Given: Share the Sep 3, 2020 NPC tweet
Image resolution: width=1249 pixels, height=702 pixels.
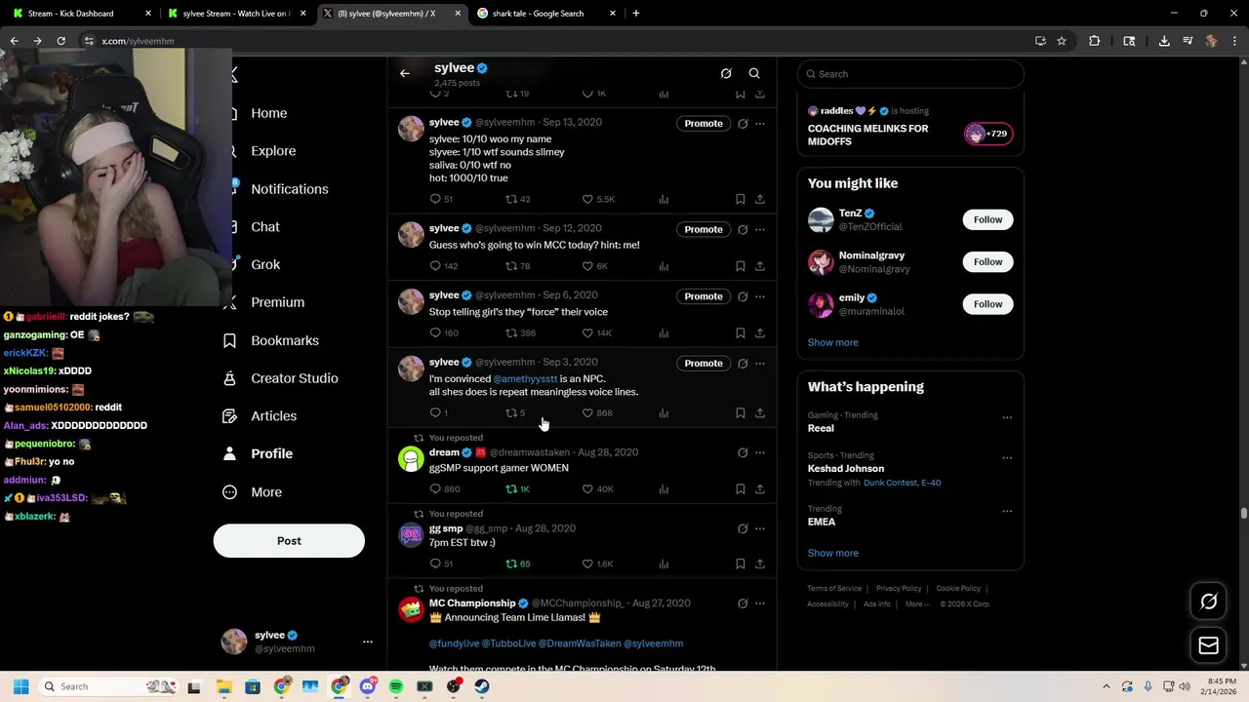Looking at the screenshot, I should click(760, 413).
